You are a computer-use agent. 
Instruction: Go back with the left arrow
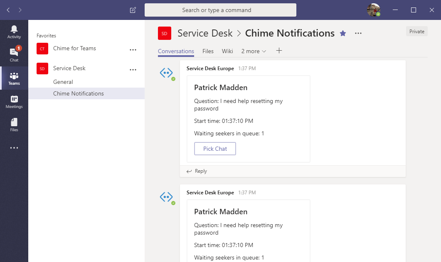coord(8,10)
